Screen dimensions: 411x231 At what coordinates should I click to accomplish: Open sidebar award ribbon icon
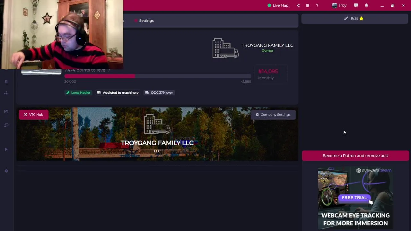click(6, 81)
